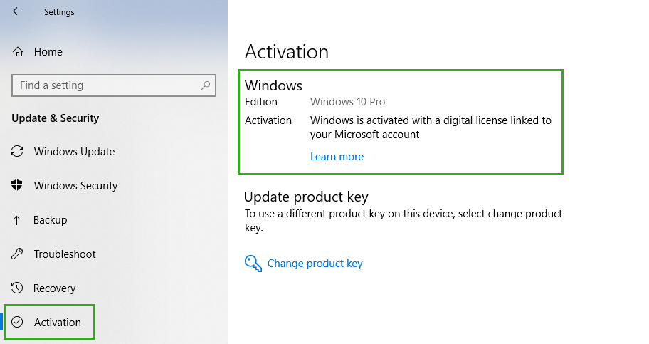Select Backup in the sidebar
Image resolution: width=649 pixels, height=344 pixels.
(x=50, y=219)
